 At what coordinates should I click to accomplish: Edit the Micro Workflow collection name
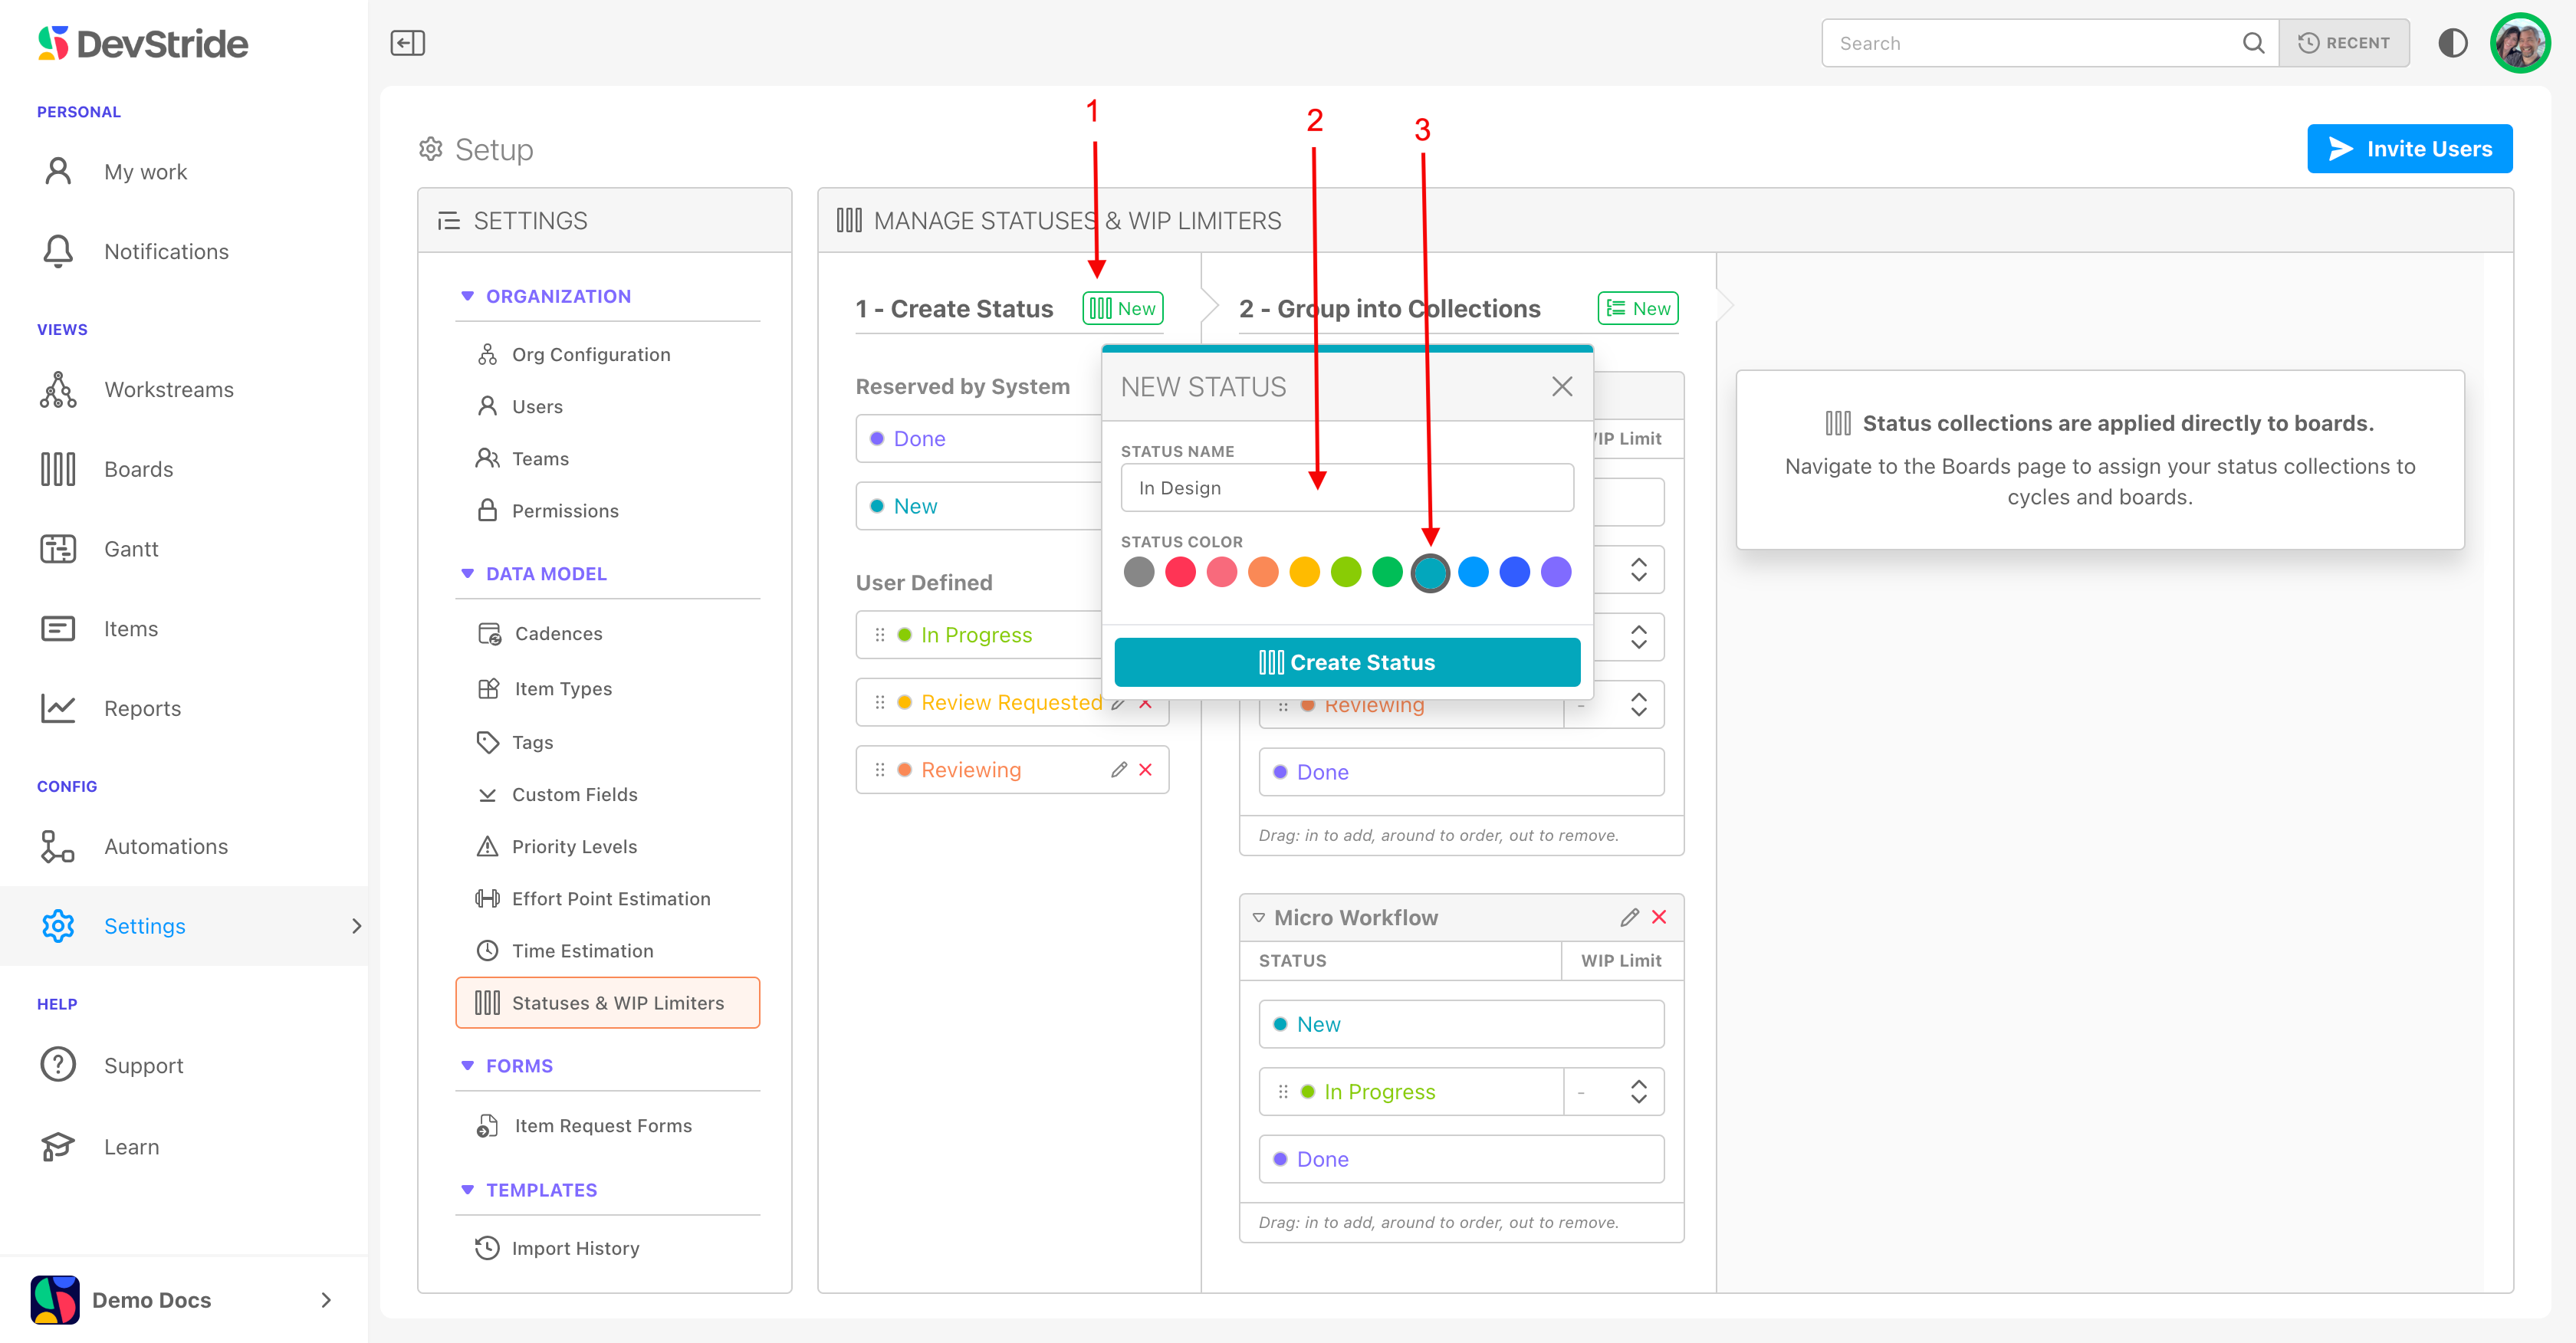point(1629,917)
